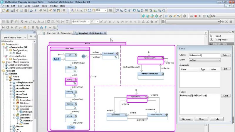Click the Object field Dishwasher[0]
The height and width of the screenshot is (132, 235).
click(x=204, y=55)
